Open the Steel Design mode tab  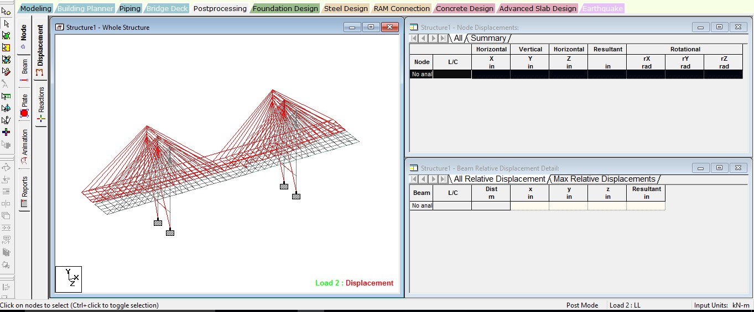(346, 8)
